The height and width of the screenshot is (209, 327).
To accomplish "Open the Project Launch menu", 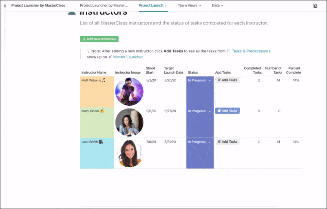I will coord(152,6).
